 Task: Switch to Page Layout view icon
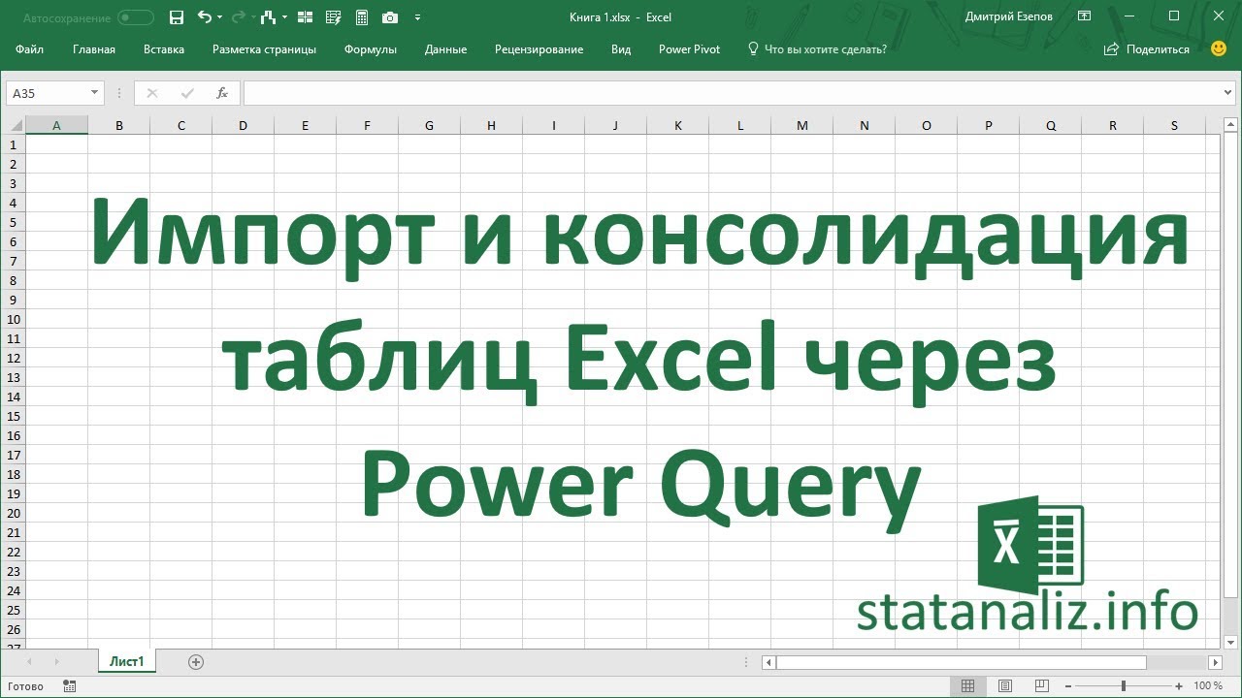coord(1003,685)
